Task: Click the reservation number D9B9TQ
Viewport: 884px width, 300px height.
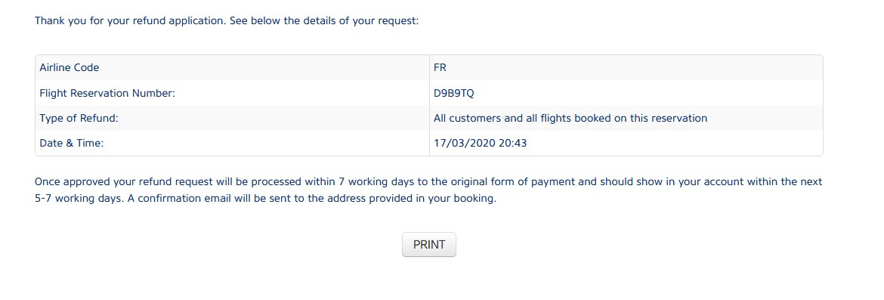Action: (454, 93)
